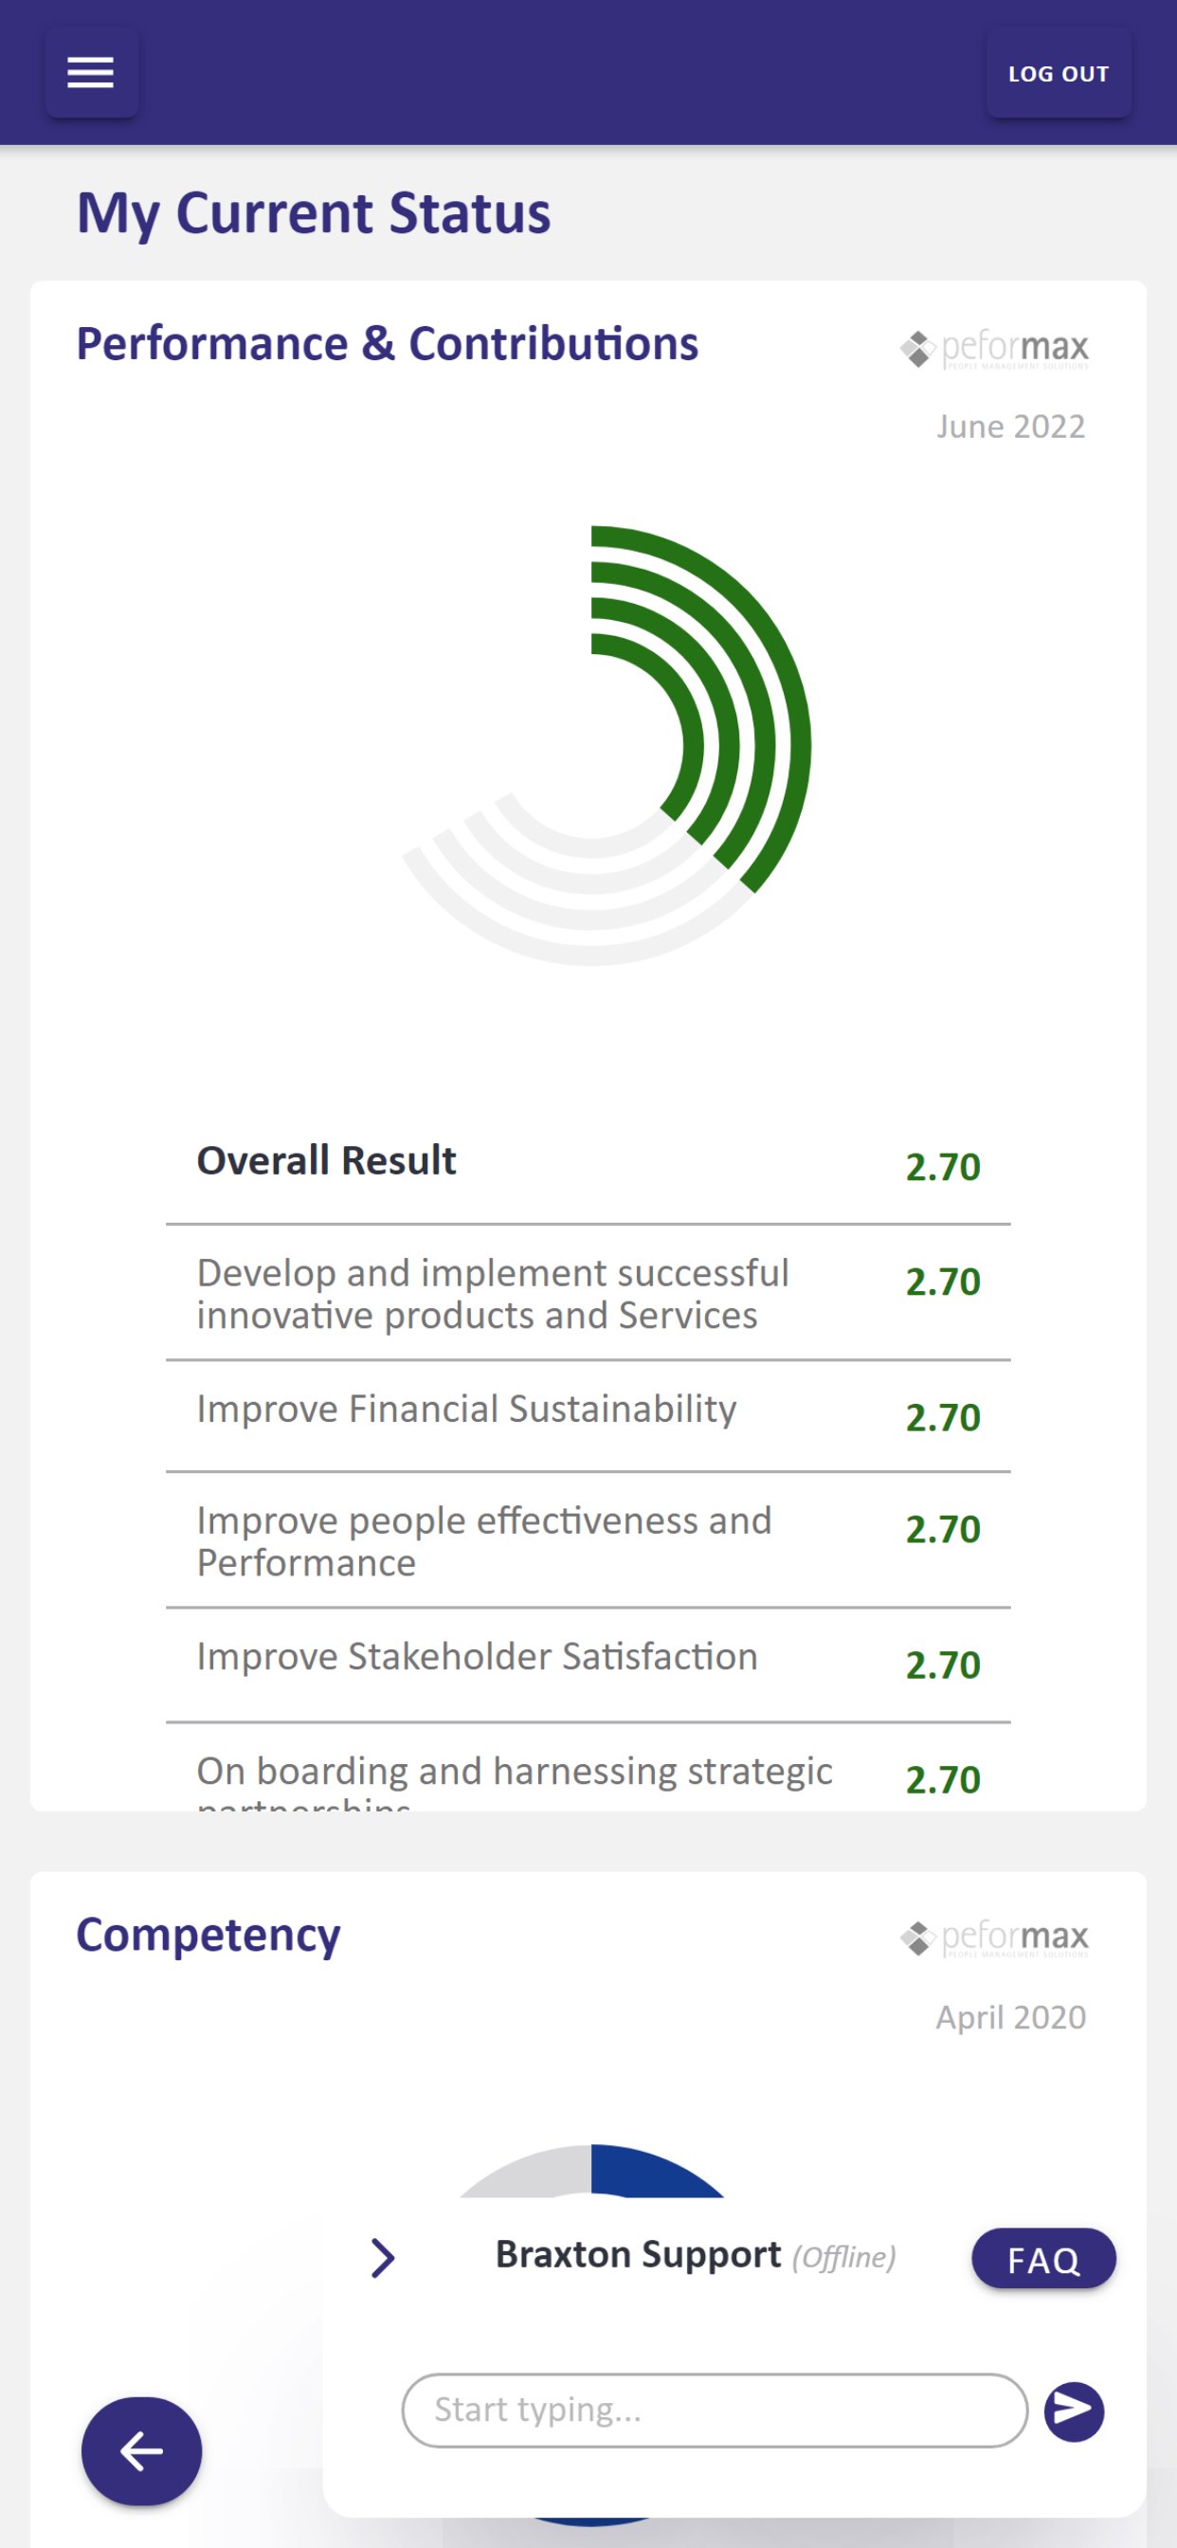Select the Overall Result row
This screenshot has height=2548, width=1177.
coord(588,1165)
